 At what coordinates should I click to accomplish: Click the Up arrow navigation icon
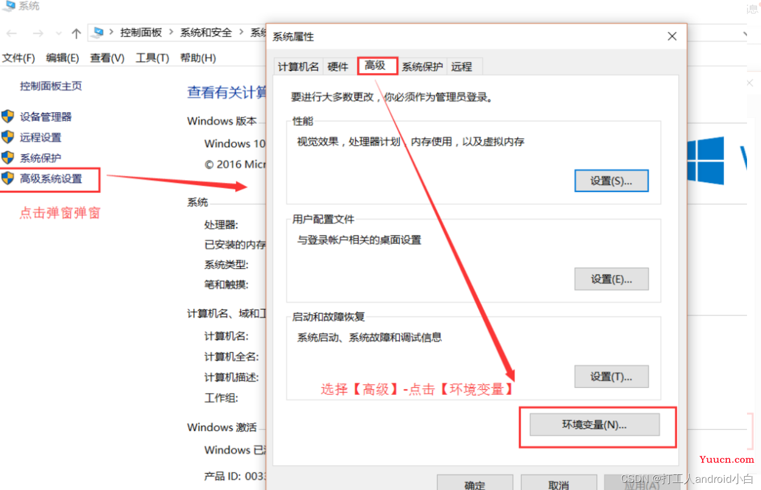click(x=76, y=34)
